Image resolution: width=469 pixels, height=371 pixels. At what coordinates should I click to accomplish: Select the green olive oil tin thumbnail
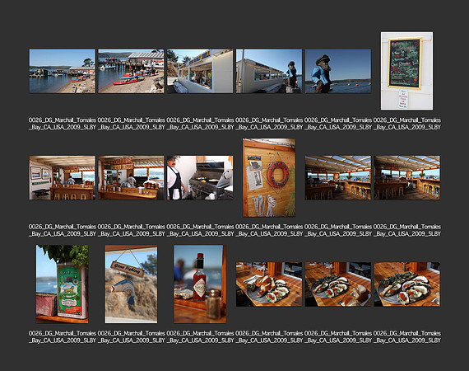coord(63,284)
